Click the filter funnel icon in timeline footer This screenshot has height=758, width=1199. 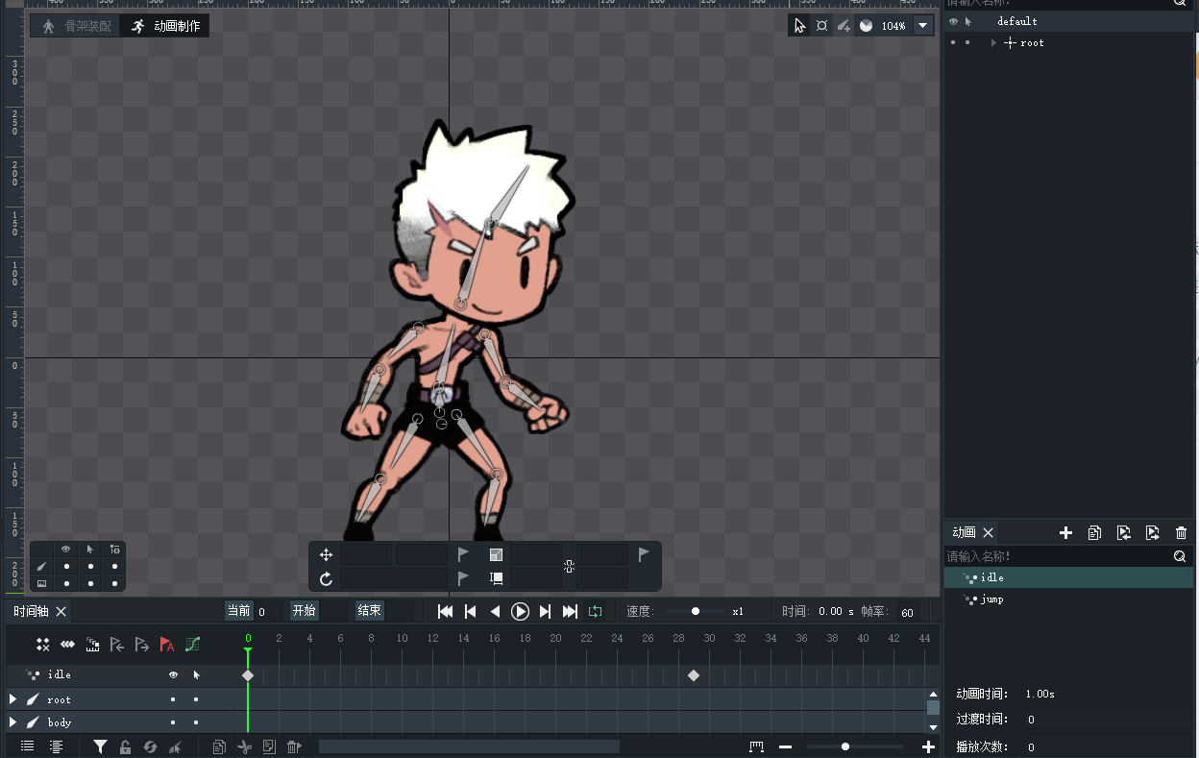point(100,746)
